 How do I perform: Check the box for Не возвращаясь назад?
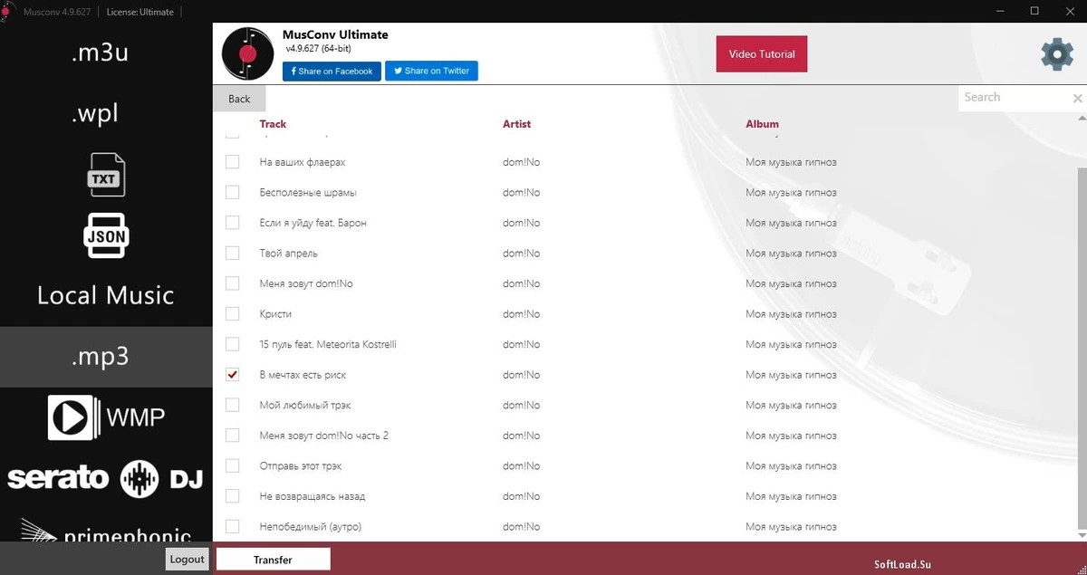[233, 496]
